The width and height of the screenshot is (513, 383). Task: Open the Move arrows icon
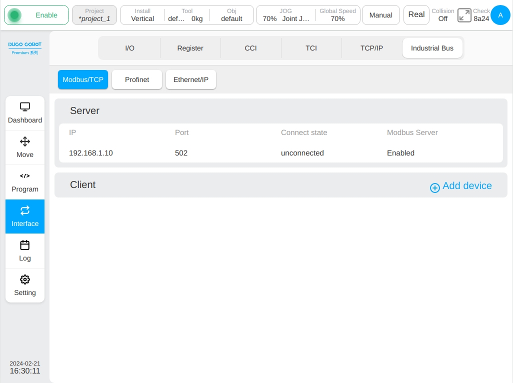25,141
